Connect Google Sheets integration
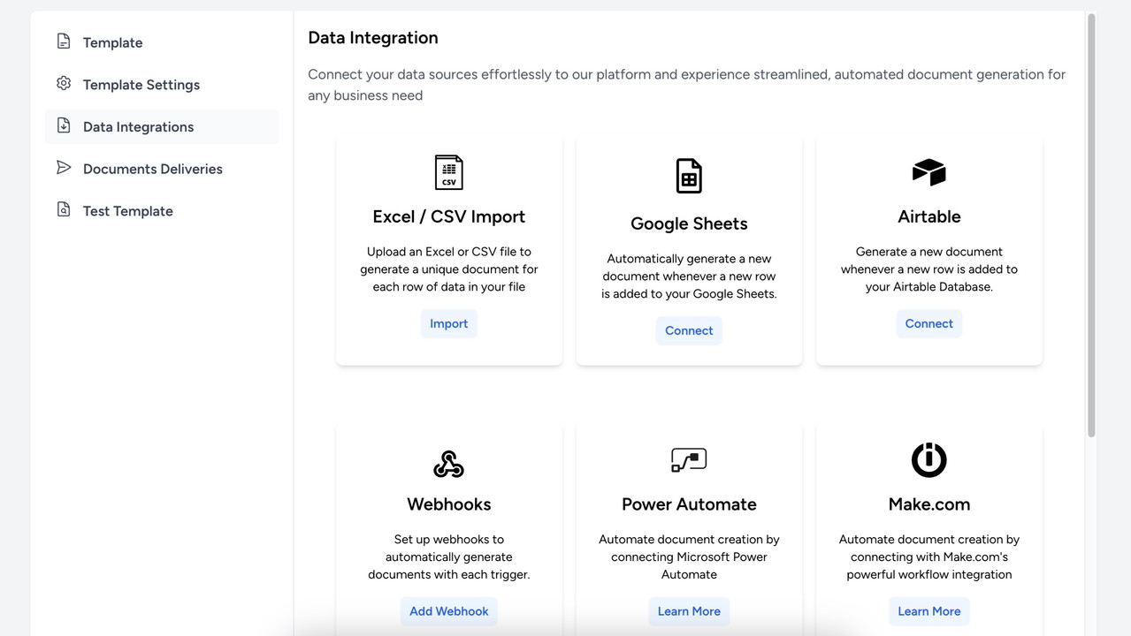Viewport: 1131px width, 636px height. coord(689,330)
